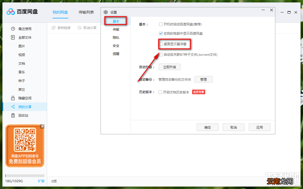The width and height of the screenshot is (303, 189).
Task: Click the gear icon in the settings title bar
Action: (106, 12)
